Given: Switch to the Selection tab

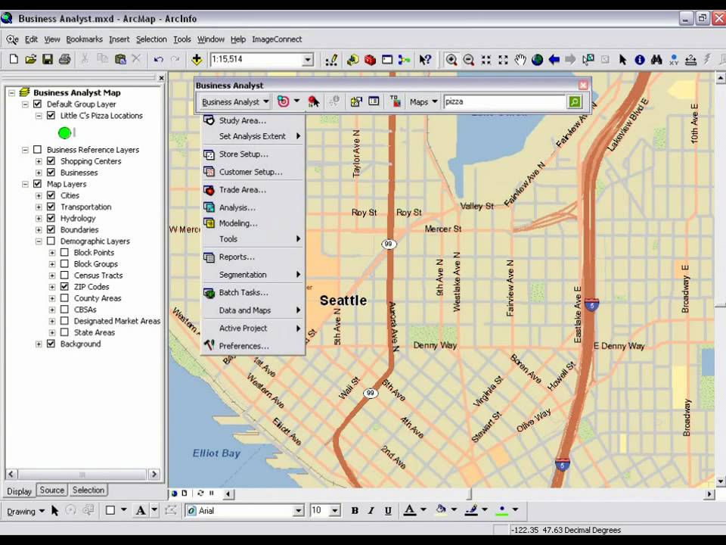Looking at the screenshot, I should pos(88,490).
